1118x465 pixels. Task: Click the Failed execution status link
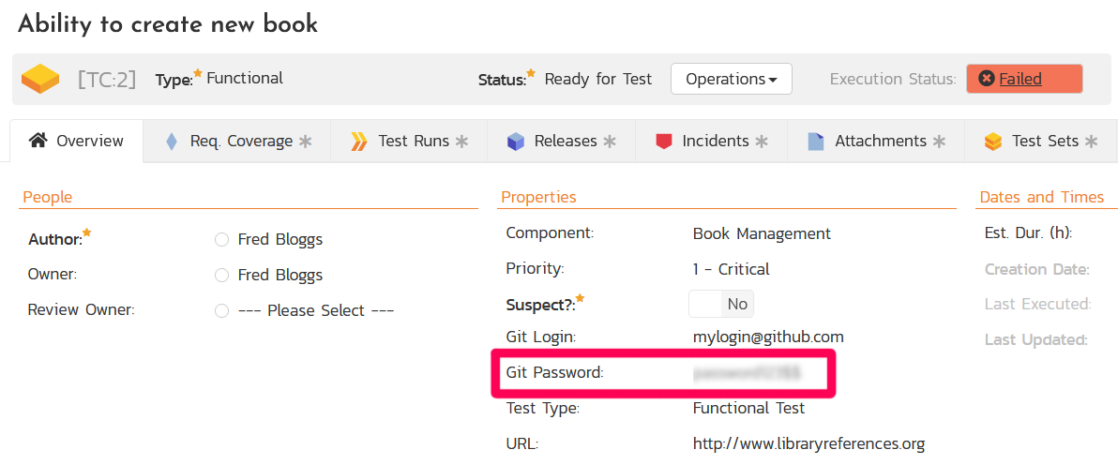click(x=1020, y=80)
